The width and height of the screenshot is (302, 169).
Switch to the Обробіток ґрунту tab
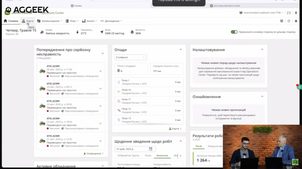click(x=128, y=155)
